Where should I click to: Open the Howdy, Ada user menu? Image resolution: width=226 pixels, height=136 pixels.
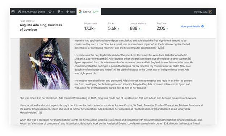click(203, 12)
